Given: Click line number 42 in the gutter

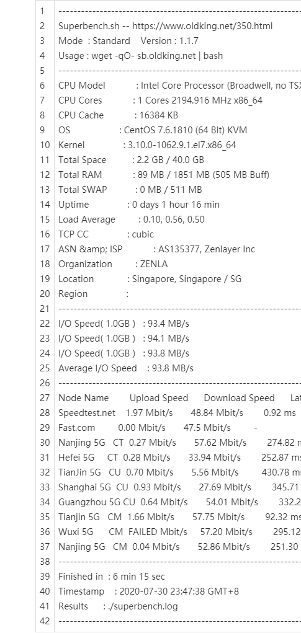Looking at the screenshot, I should click(x=45, y=621).
